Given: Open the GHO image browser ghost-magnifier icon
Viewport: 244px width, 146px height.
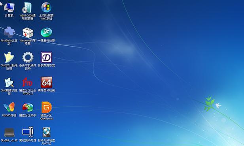Looking at the screenshot, I should click(9, 82).
